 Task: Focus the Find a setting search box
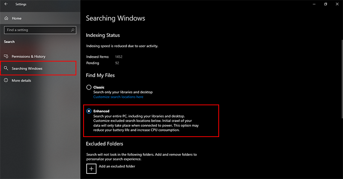(x=40, y=30)
